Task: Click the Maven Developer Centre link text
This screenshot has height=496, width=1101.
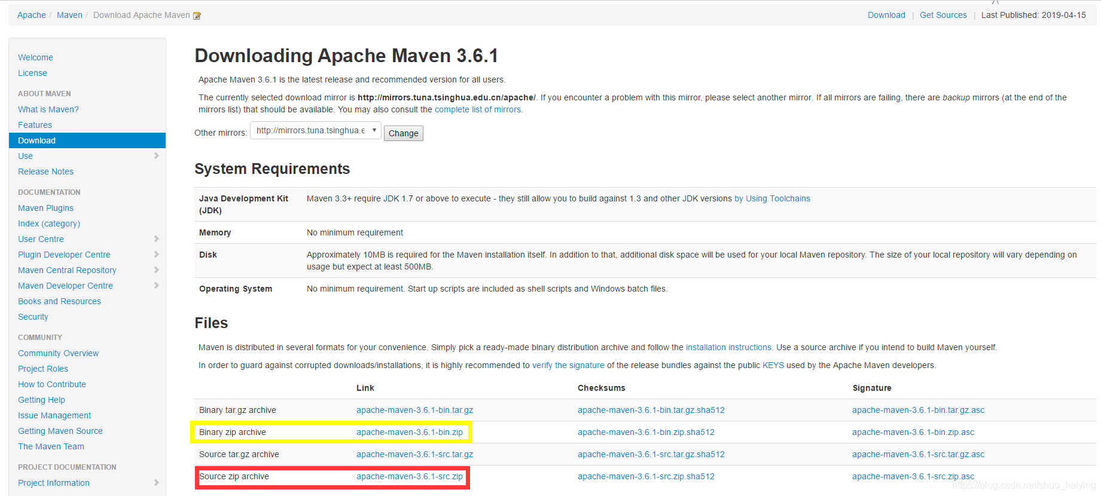Action: (x=65, y=286)
